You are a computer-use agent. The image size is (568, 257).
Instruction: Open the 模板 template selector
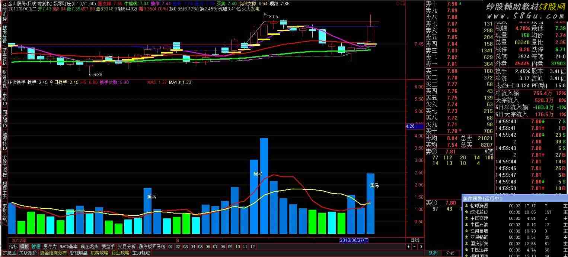coord(24,247)
